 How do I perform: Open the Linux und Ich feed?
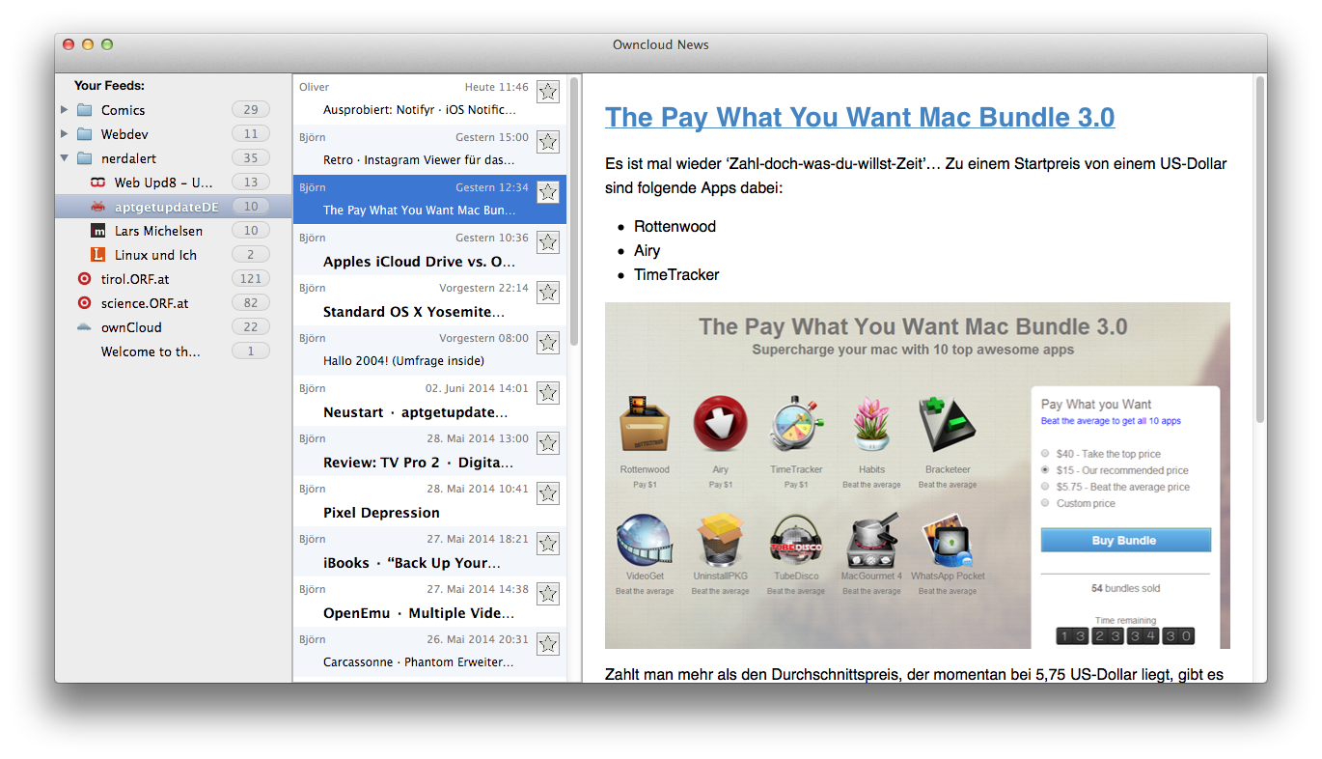pyautogui.click(x=174, y=254)
